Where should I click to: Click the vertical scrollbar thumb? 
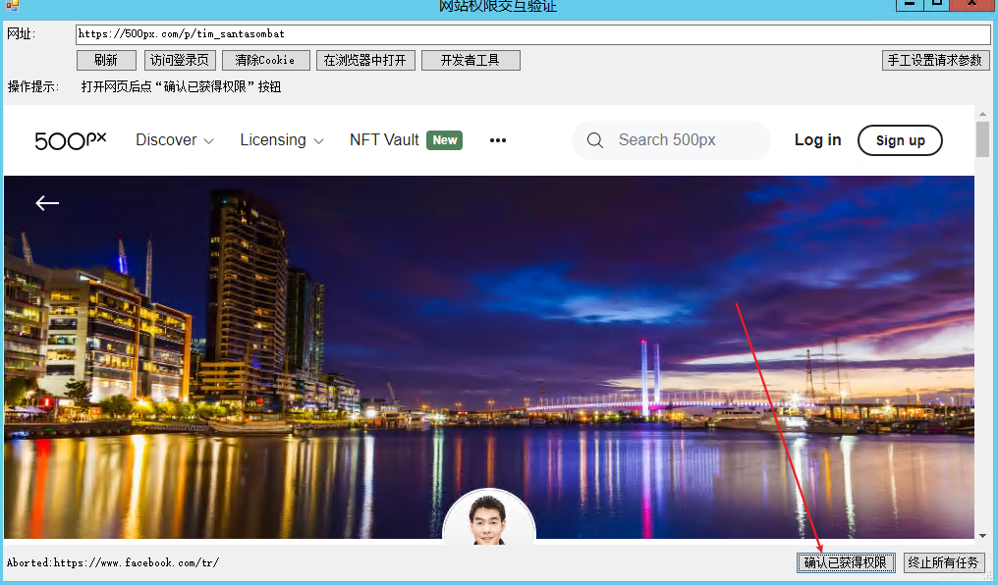[x=982, y=139]
